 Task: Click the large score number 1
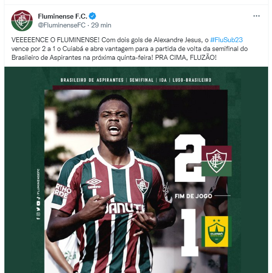click(190, 232)
